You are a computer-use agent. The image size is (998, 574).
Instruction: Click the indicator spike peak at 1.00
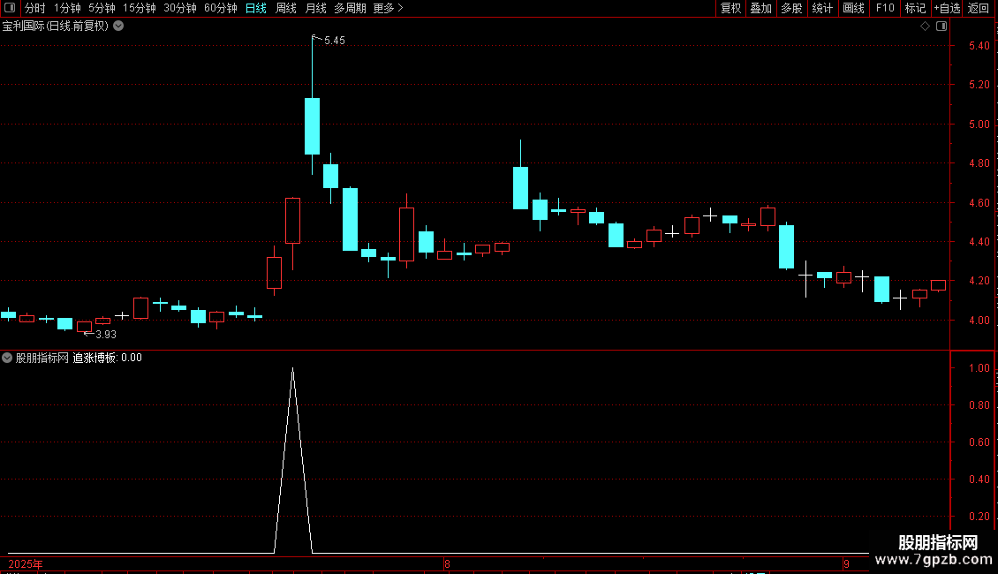293,369
